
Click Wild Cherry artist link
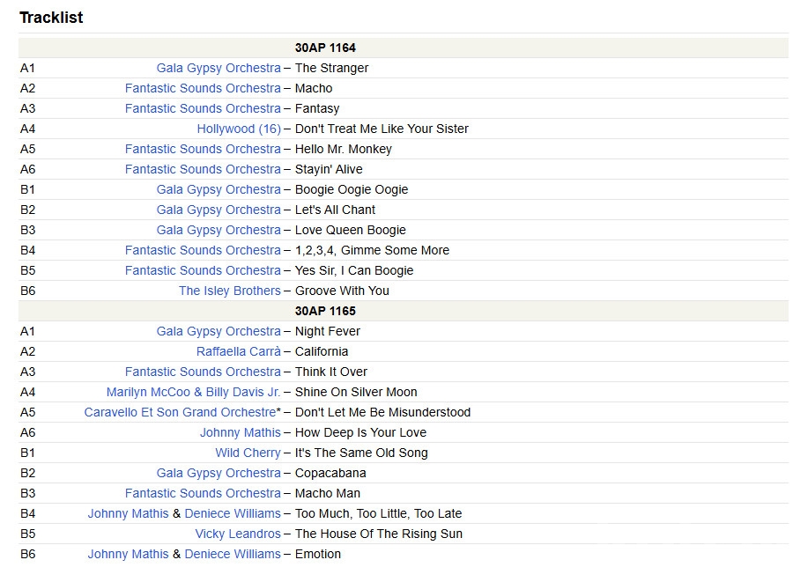(x=248, y=453)
